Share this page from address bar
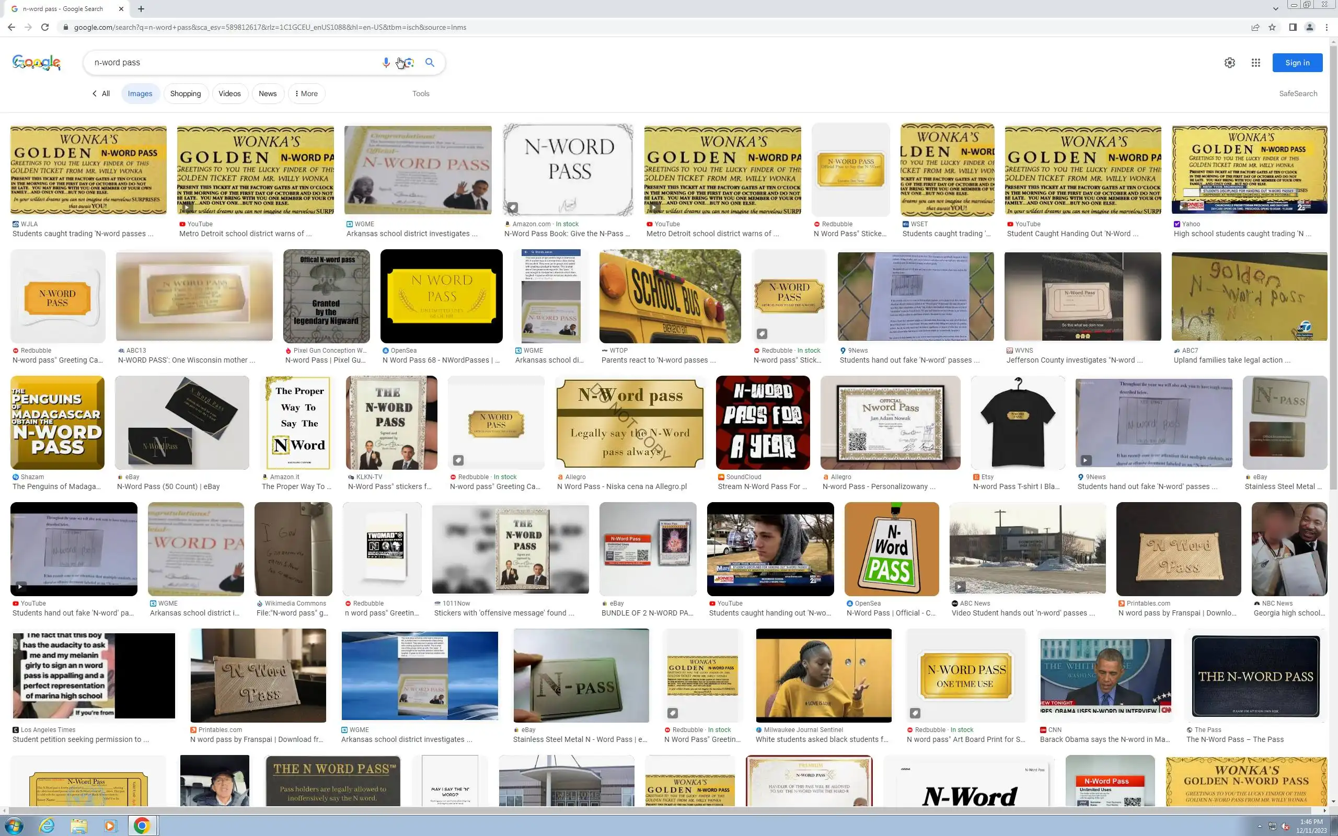Image resolution: width=1338 pixels, height=836 pixels. tap(1255, 27)
